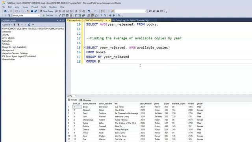Cut selection with the scissors icon
The height and width of the screenshot is (142, 252).
pos(76,11)
